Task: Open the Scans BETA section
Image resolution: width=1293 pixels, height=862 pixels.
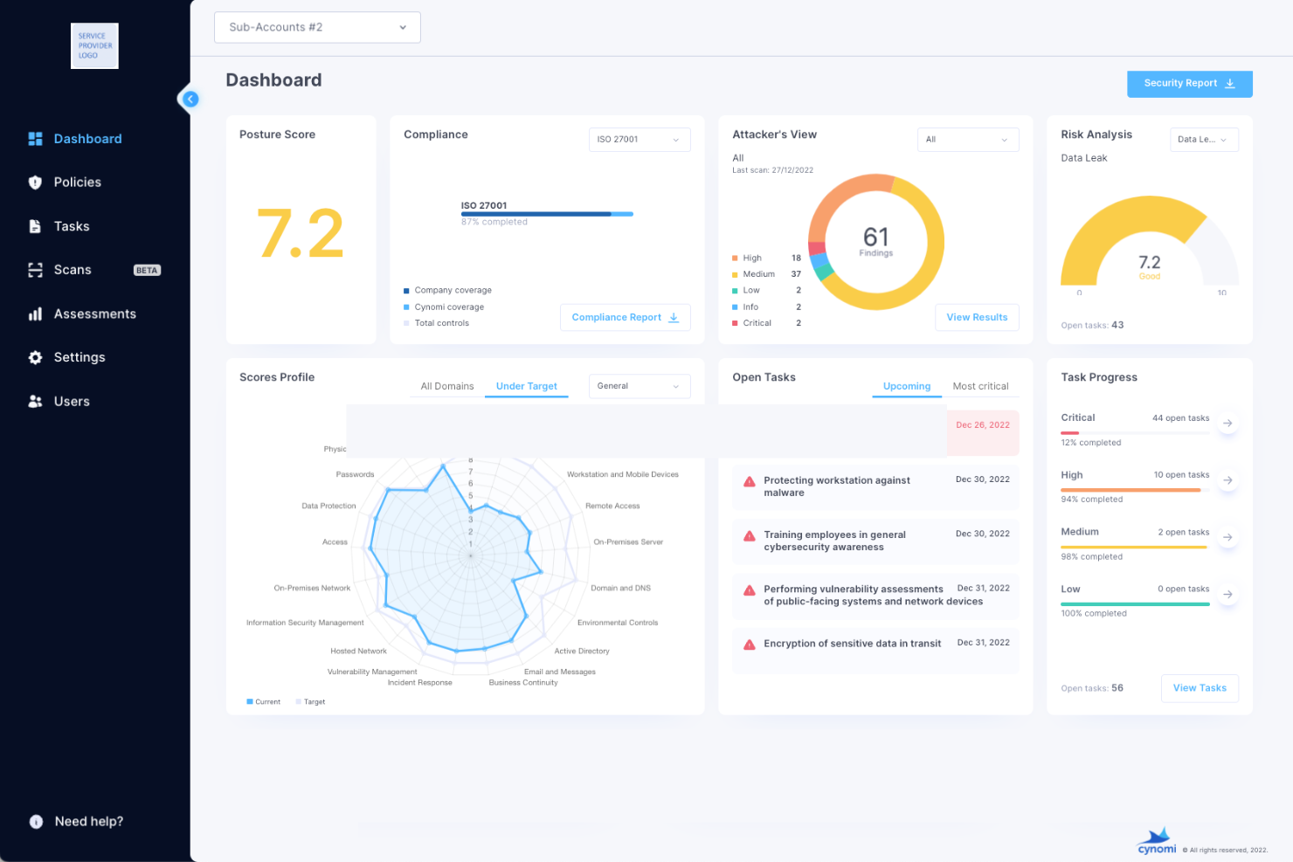Action: 73,269
